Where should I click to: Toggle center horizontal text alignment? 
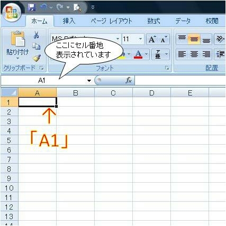(194, 54)
